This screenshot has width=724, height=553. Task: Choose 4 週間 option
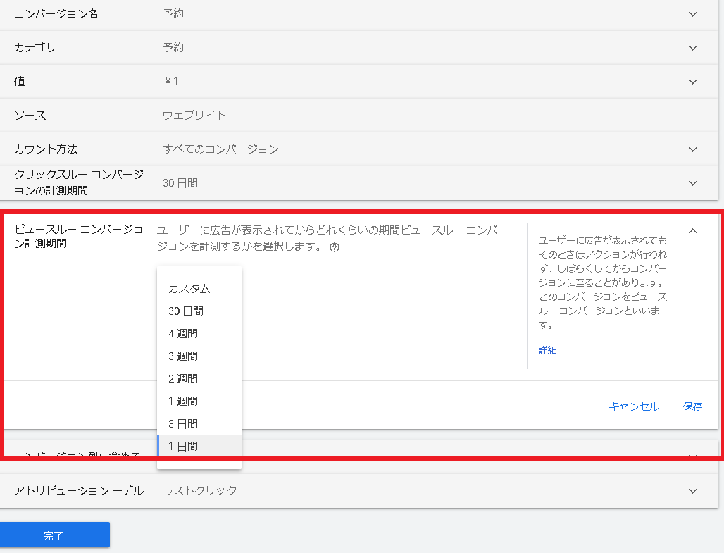(199, 333)
